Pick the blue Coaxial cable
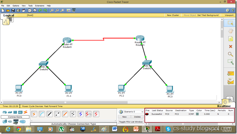Image resolution: width=237 pixels, height=134 pixels. (81, 114)
